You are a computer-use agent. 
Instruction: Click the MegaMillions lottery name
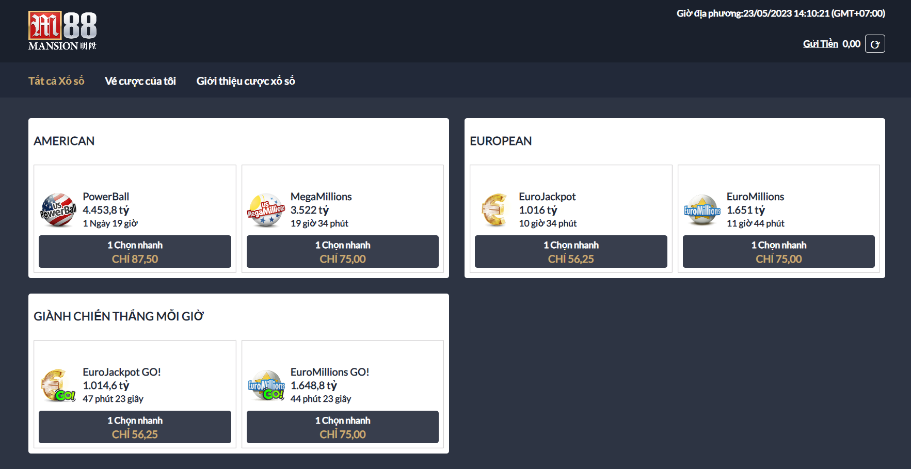pos(321,197)
